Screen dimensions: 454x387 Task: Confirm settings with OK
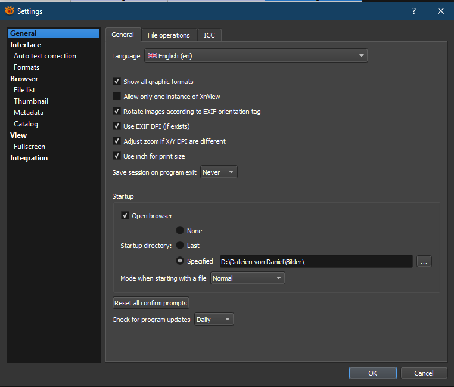(372, 373)
